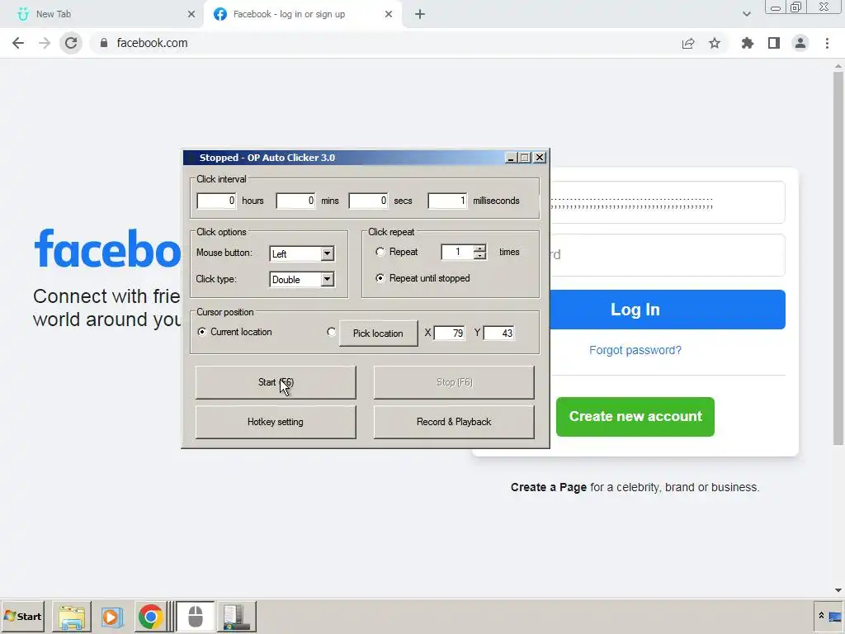The width and height of the screenshot is (845, 634).
Task: Open the tab search chevron in Chrome
Action: pyautogui.click(x=746, y=14)
